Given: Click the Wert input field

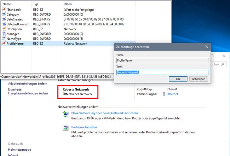Looking at the screenshot, I should pyautogui.click(x=162, y=72).
